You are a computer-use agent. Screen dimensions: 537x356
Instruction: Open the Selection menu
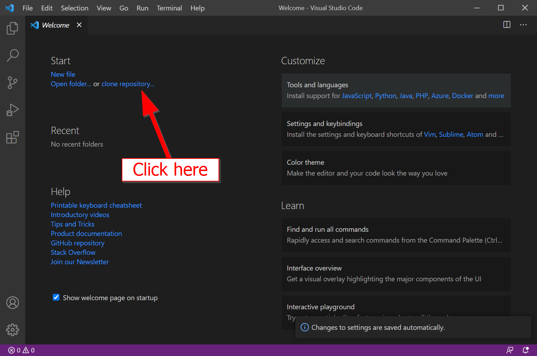(x=74, y=8)
